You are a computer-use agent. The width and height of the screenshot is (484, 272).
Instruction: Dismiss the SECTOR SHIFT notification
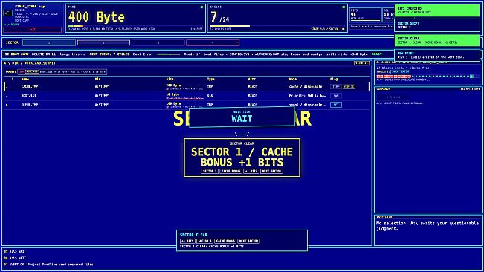(437, 25)
